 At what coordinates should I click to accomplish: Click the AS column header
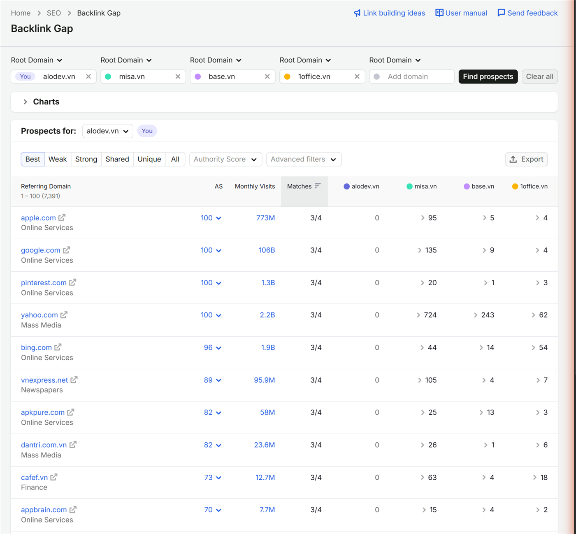coord(218,186)
